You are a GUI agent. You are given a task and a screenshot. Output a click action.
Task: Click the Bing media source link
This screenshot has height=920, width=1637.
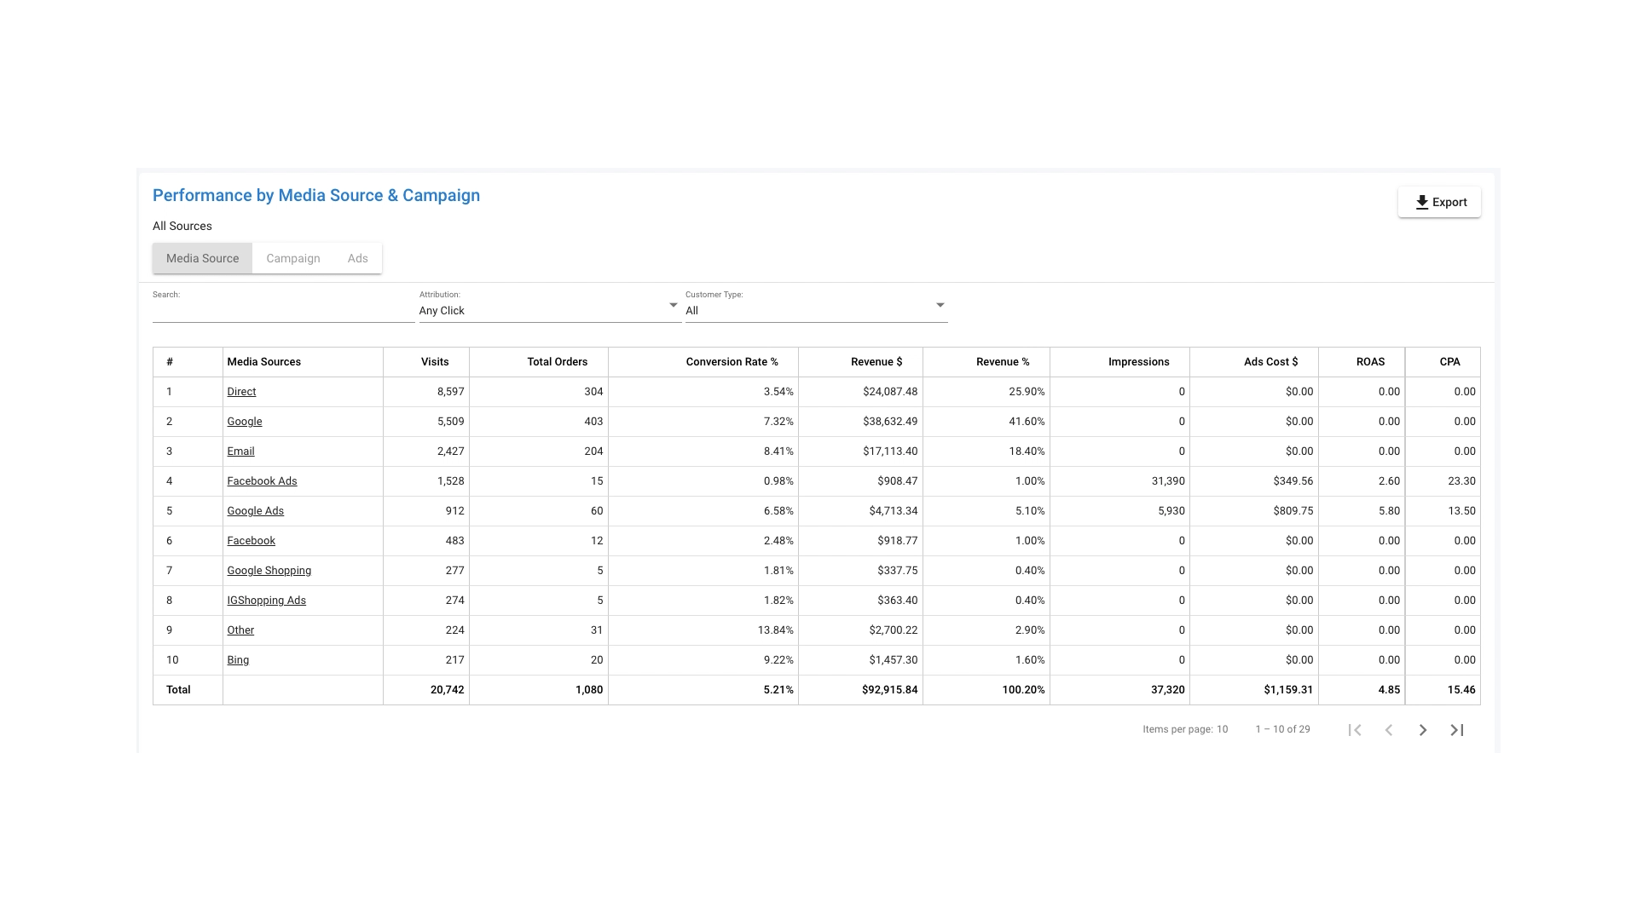tap(238, 660)
